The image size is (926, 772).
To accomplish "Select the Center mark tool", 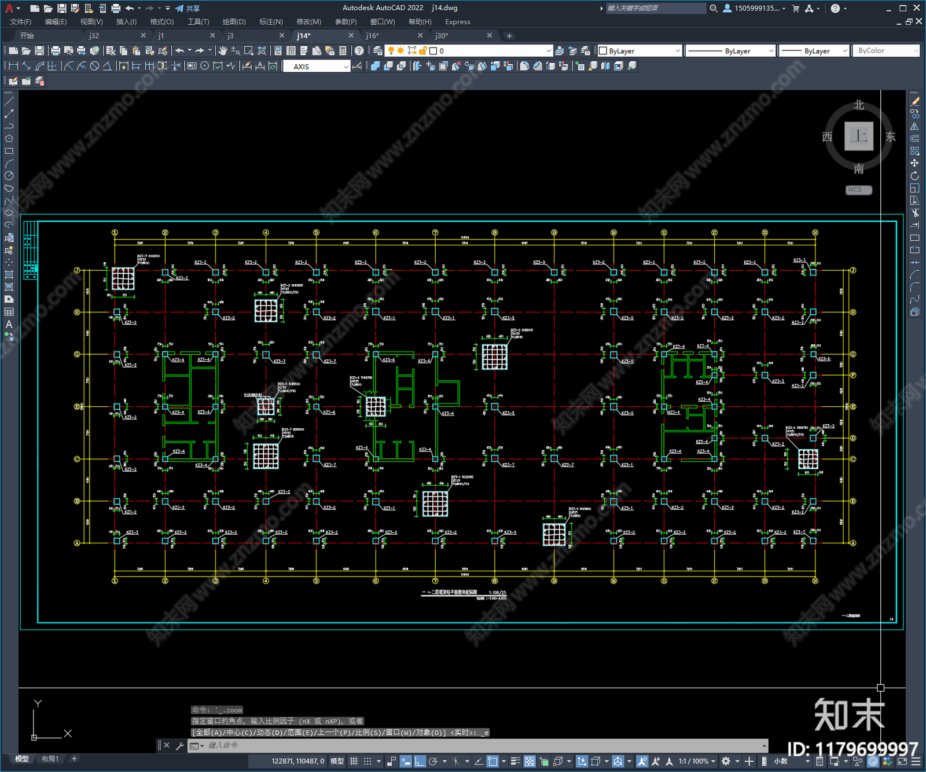I will pyautogui.click(x=204, y=66).
